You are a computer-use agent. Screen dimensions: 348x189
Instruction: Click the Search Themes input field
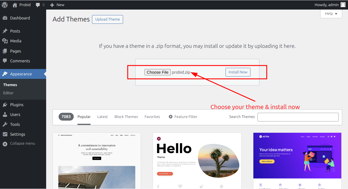[x=298, y=117]
